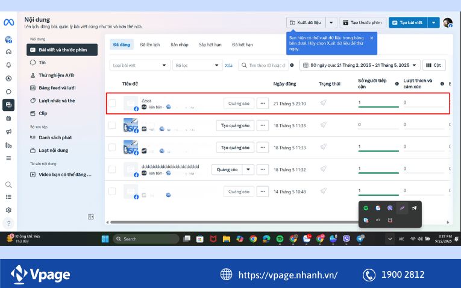This screenshot has height=288, width=461.
Task: Expand arrow next to Tạo bài viết
Action: [434, 23]
